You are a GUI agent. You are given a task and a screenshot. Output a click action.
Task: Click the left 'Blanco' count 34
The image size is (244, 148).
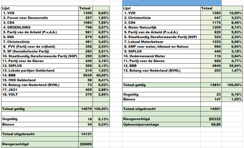tap(86, 125)
